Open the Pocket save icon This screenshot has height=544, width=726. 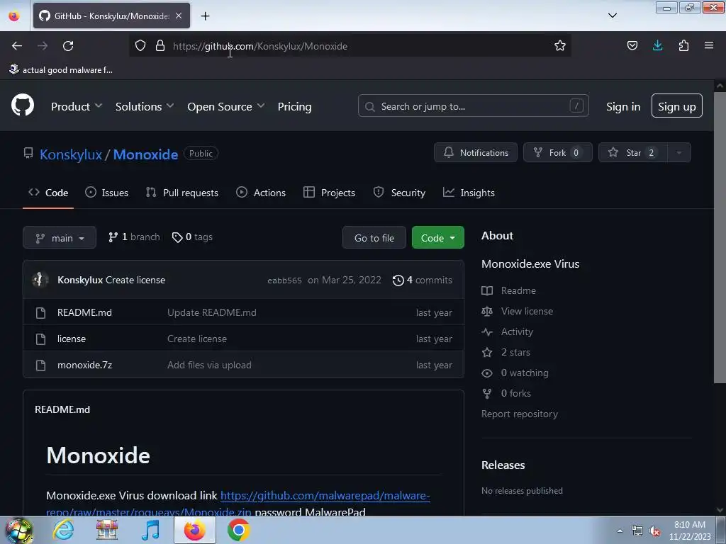632,45
